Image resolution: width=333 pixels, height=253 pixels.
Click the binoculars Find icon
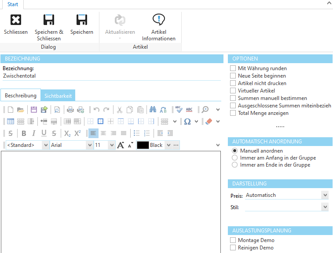coord(153,110)
